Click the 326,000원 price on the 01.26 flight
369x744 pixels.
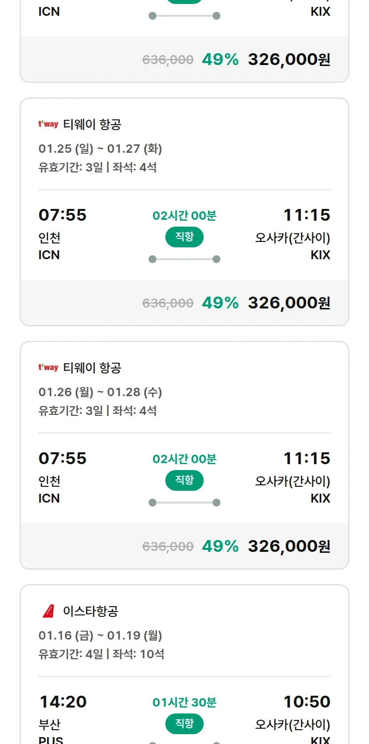coord(289,546)
